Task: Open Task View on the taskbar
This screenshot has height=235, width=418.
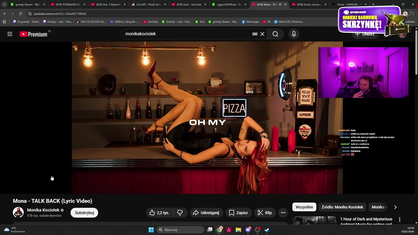Action: pos(210,230)
